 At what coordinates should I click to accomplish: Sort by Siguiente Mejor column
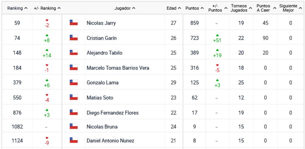click(x=291, y=8)
